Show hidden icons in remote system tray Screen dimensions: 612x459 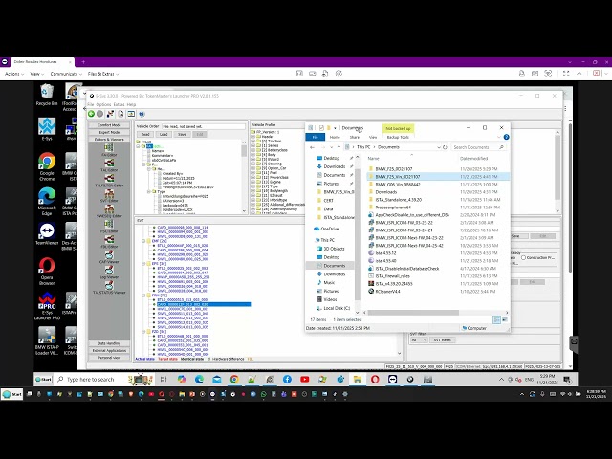(x=501, y=380)
